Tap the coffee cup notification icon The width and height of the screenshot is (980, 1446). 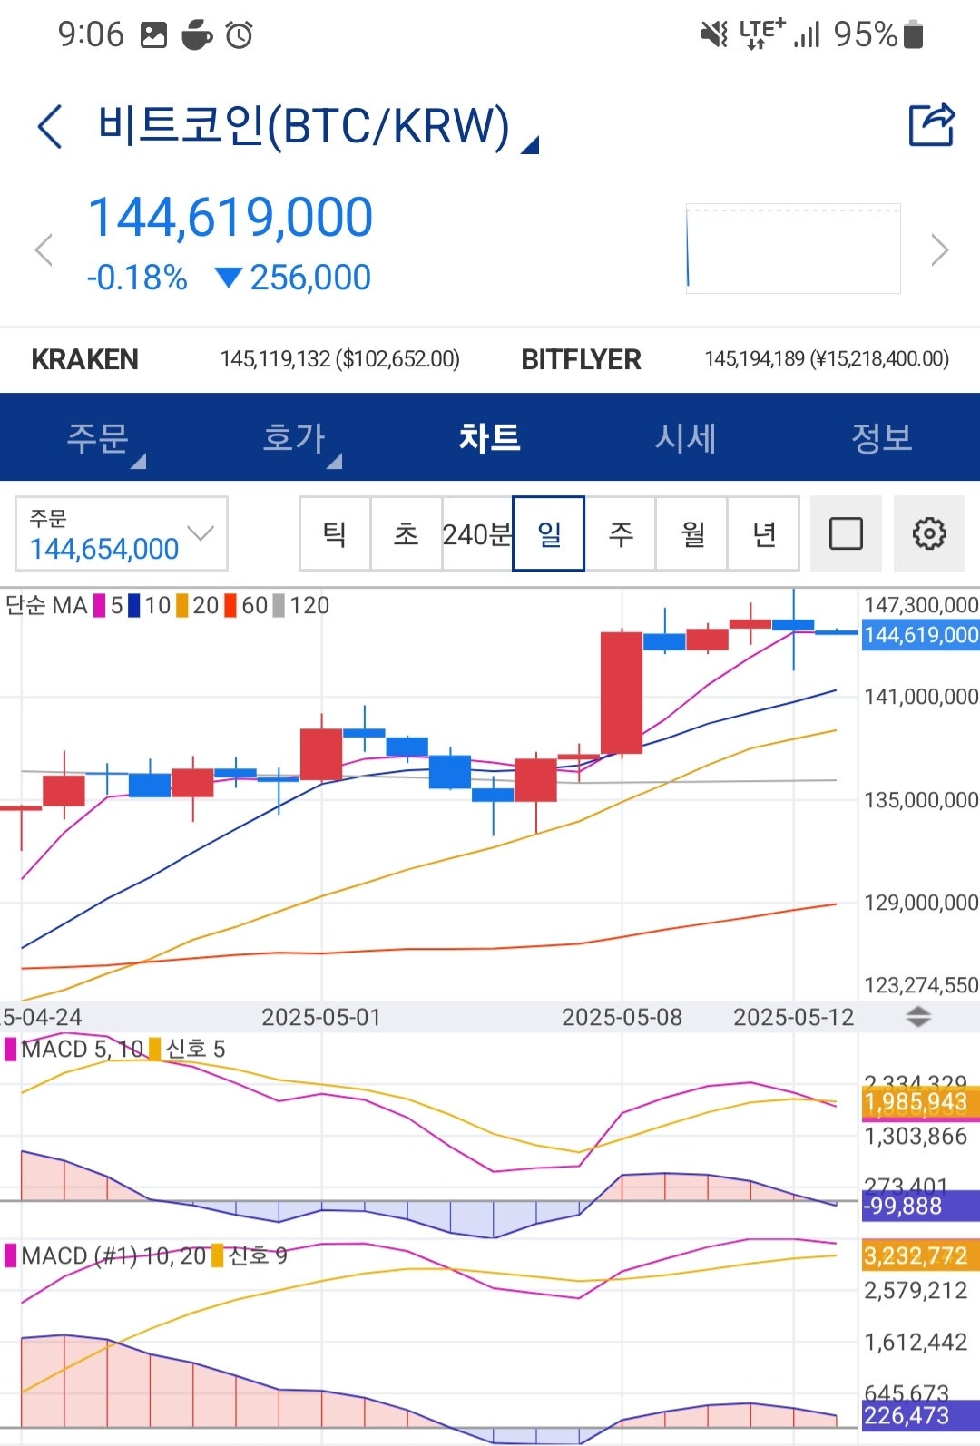pyautogui.click(x=197, y=35)
